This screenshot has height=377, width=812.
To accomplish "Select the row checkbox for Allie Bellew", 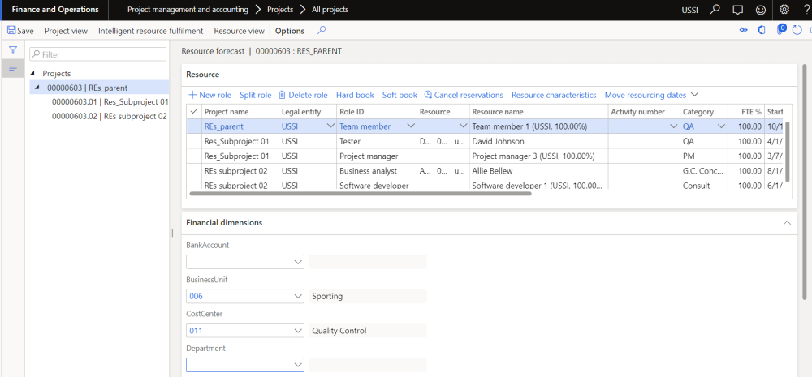I will click(x=193, y=171).
